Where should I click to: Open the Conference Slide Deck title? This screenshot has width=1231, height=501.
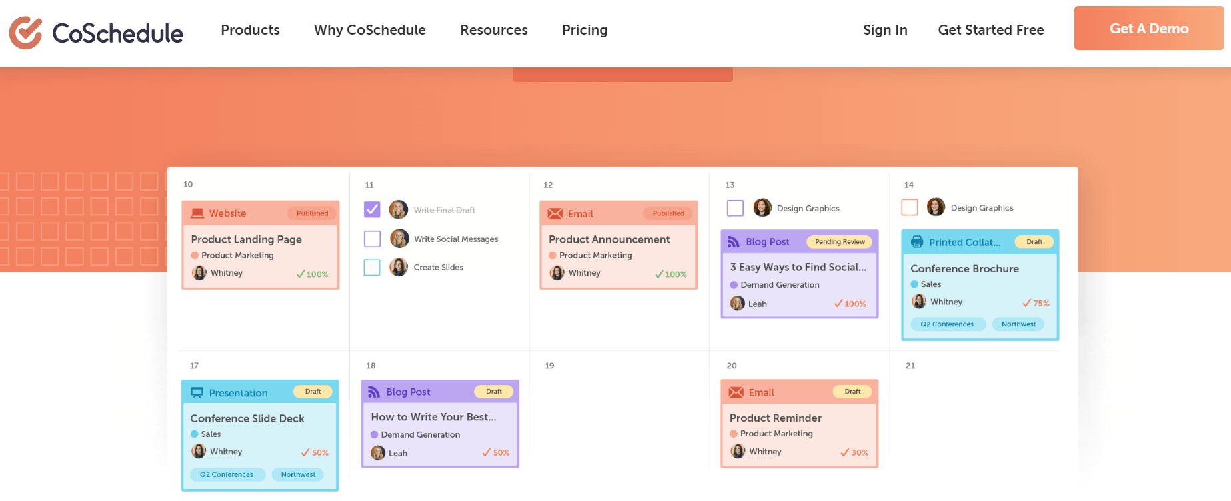tap(247, 418)
